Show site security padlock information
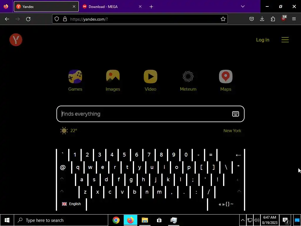This screenshot has width=301, height=226. [x=65, y=19]
